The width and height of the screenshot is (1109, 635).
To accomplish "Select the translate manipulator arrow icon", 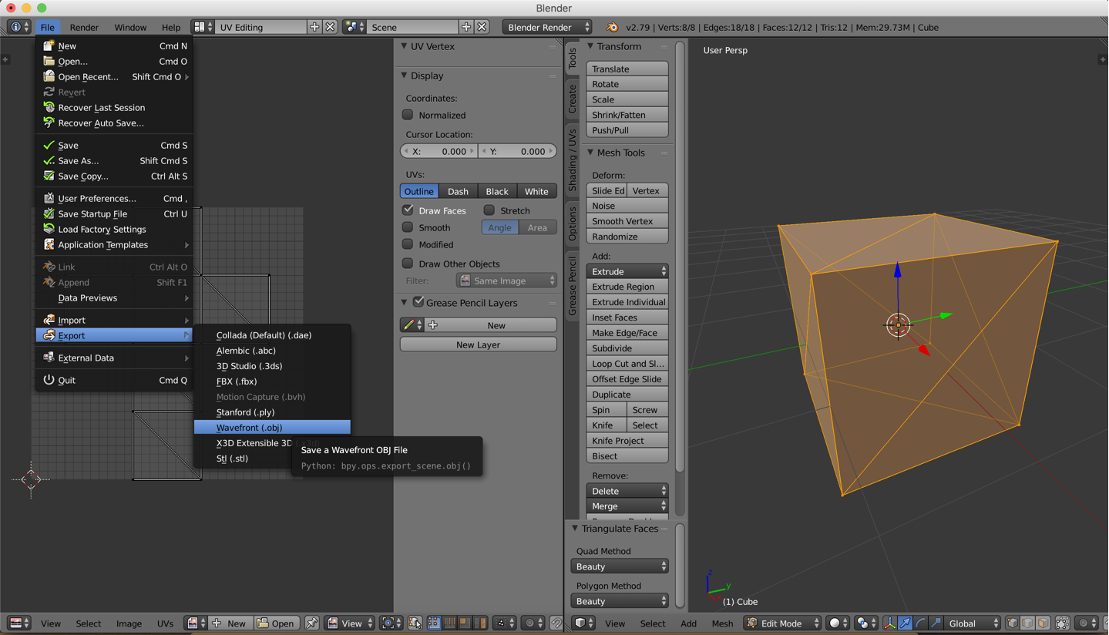I will tap(906, 623).
